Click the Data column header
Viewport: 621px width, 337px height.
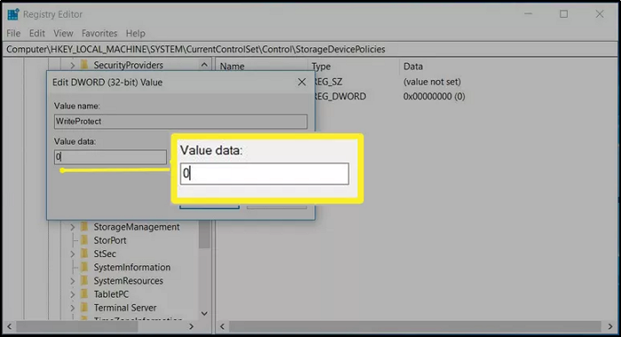pyautogui.click(x=413, y=67)
